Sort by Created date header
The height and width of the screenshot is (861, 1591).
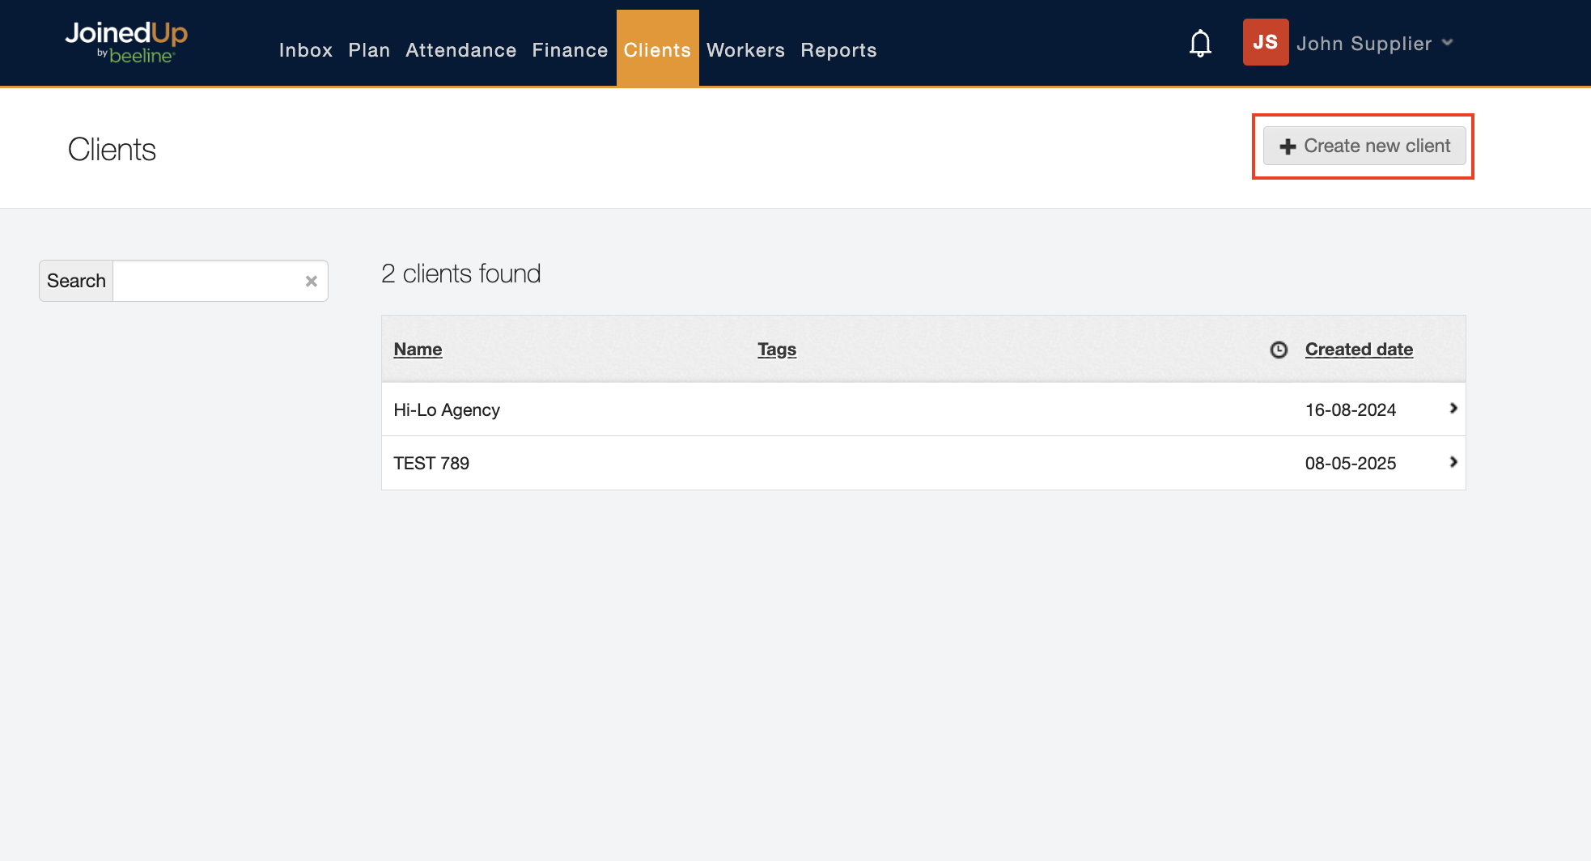click(1359, 350)
